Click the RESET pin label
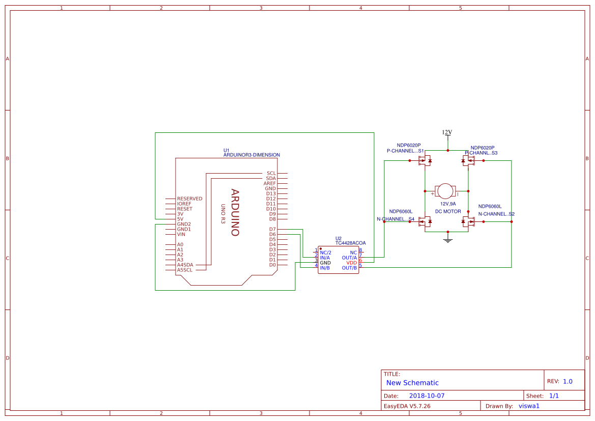 [185, 209]
